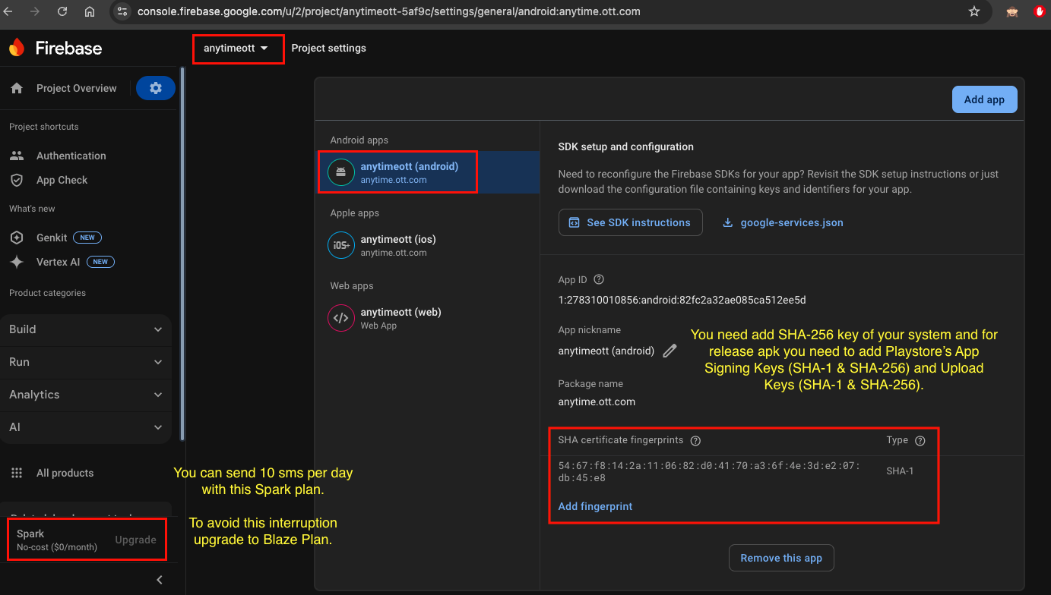Open the anytimeott project dropdown
The image size is (1051, 595).
coord(236,48)
